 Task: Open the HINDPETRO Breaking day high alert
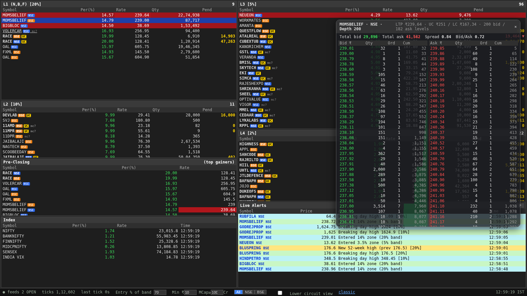(382, 259)
